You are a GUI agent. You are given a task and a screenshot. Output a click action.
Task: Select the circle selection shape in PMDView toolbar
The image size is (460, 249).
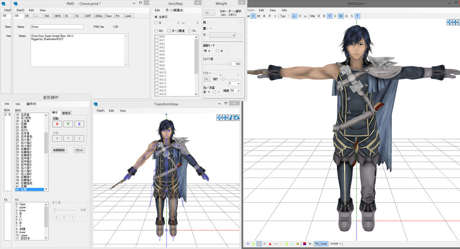click(300, 16)
